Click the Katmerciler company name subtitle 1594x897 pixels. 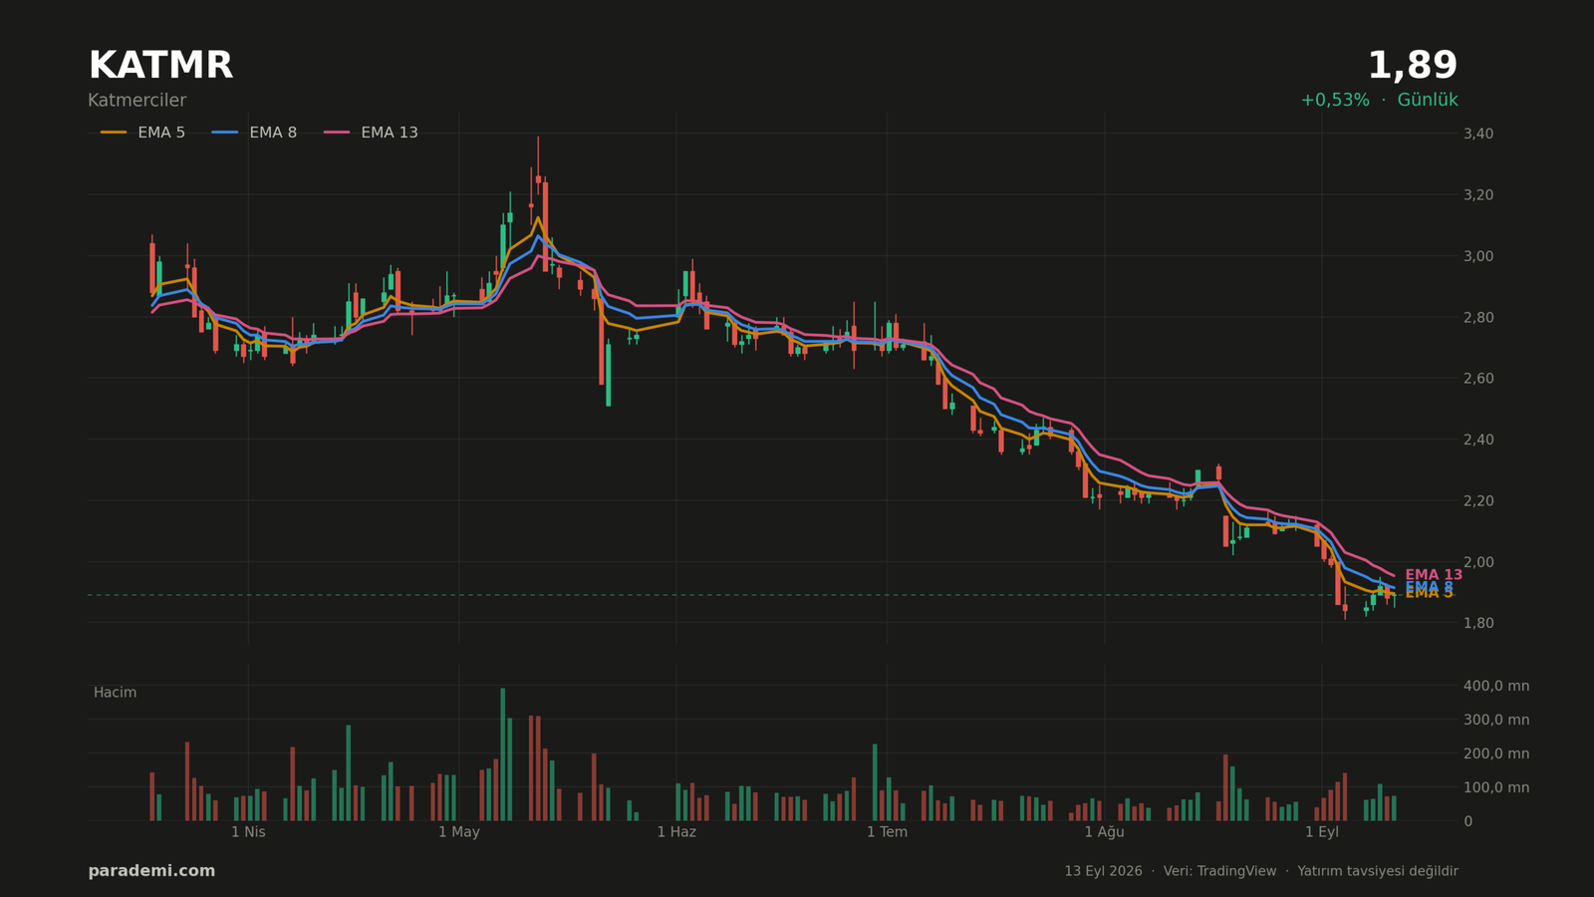coord(136,101)
